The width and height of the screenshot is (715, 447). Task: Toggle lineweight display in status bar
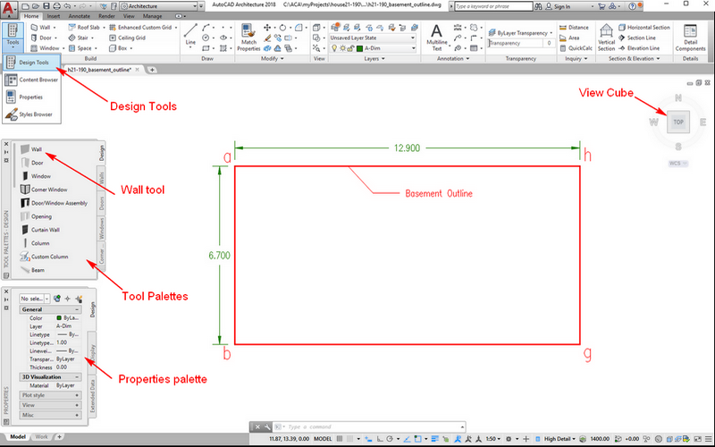tap(434, 439)
